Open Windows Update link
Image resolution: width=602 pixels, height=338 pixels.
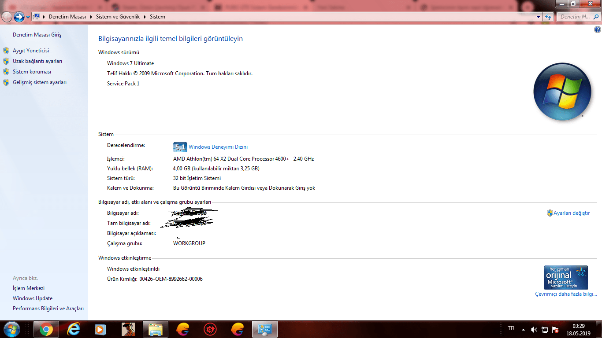(33, 298)
